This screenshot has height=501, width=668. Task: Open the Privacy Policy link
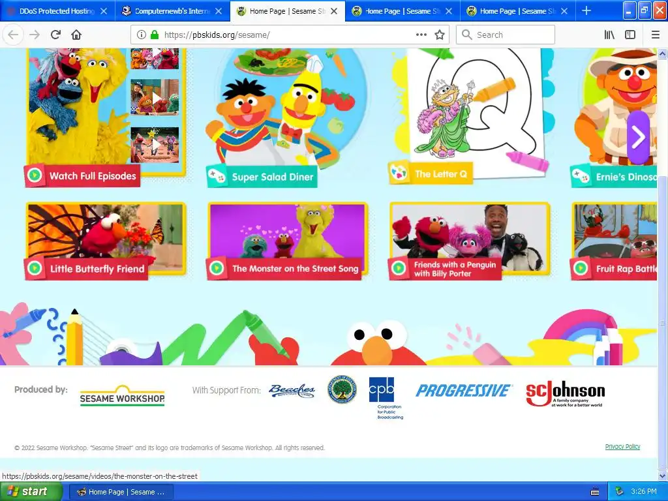[x=622, y=446]
